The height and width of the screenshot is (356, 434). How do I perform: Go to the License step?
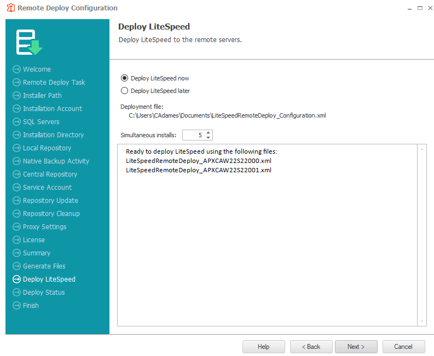(34, 240)
